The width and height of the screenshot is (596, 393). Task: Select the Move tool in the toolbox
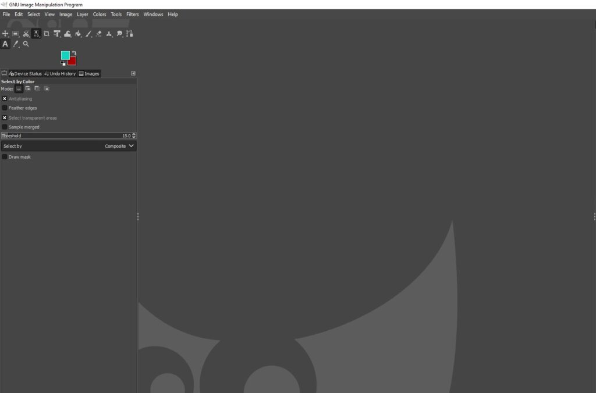5,33
